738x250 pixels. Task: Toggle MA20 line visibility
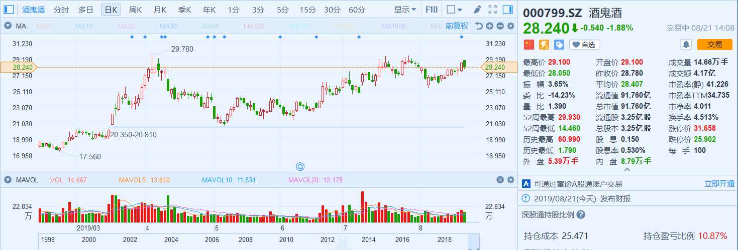pos(126,26)
